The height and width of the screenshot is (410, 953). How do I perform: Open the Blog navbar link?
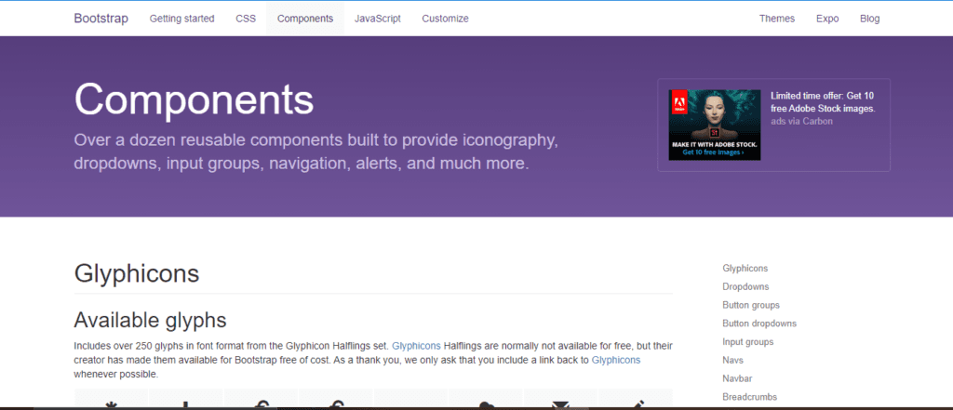pyautogui.click(x=870, y=19)
